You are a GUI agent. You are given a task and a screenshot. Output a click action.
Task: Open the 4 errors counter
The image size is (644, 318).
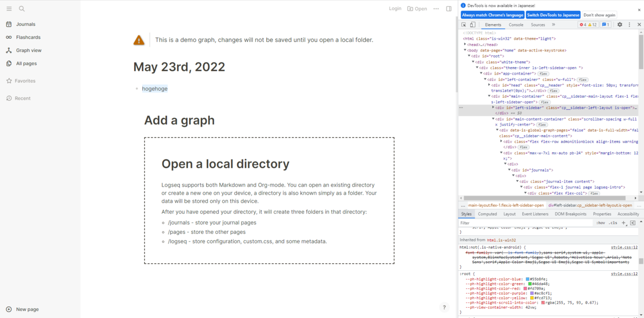583,25
